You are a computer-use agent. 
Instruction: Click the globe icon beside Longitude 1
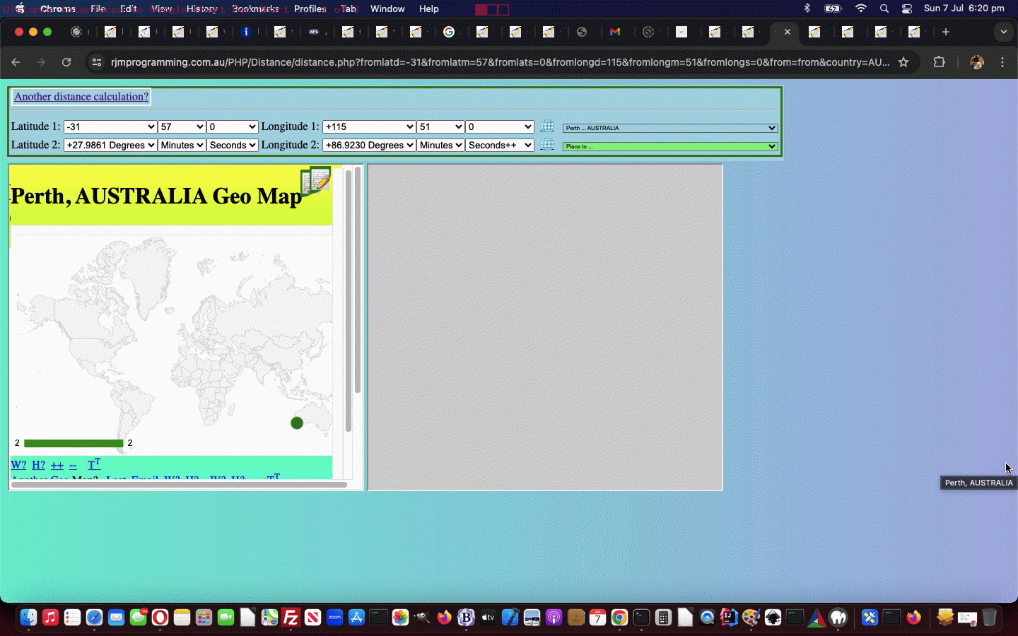coord(547,126)
